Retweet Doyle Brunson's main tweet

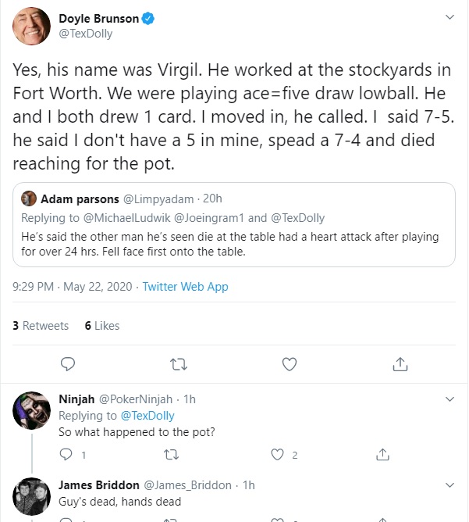click(179, 364)
